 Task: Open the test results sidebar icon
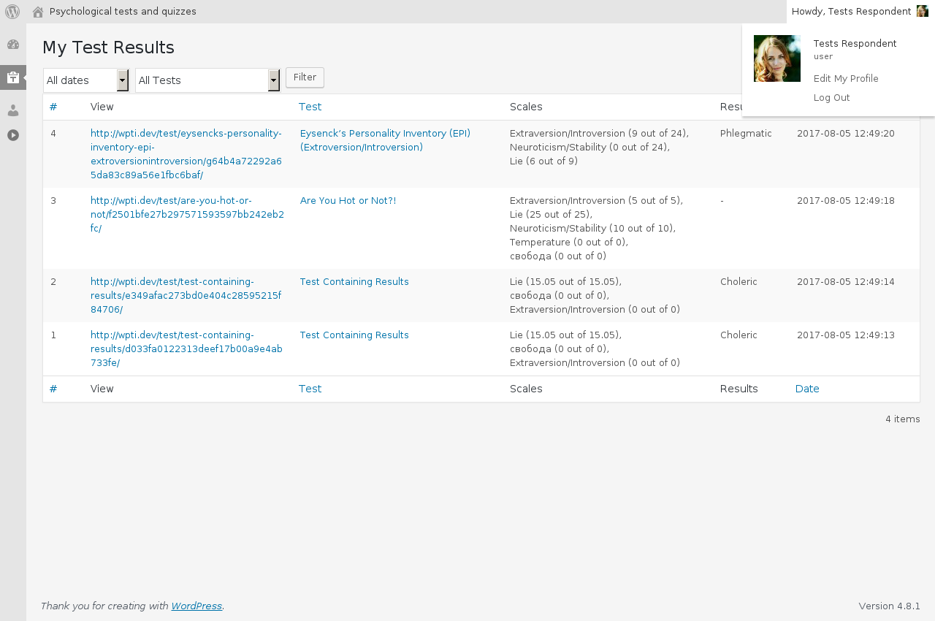point(13,77)
